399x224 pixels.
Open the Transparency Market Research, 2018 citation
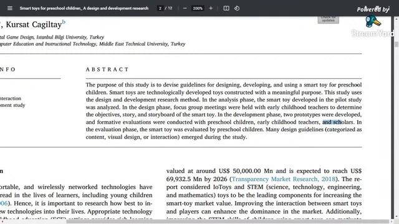pyautogui.click(x=284, y=179)
